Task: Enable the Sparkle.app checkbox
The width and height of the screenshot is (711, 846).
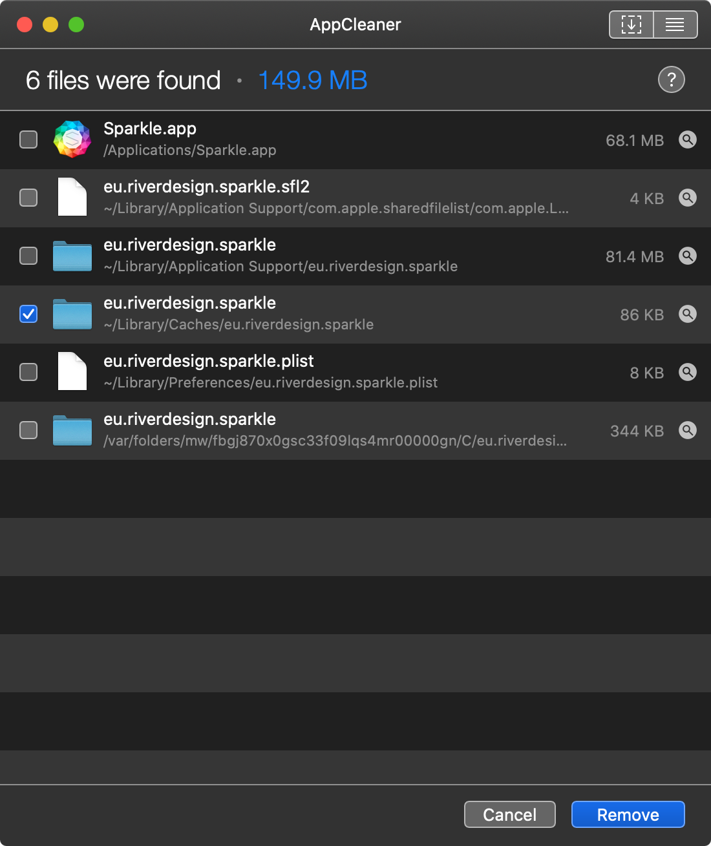Action: click(28, 139)
